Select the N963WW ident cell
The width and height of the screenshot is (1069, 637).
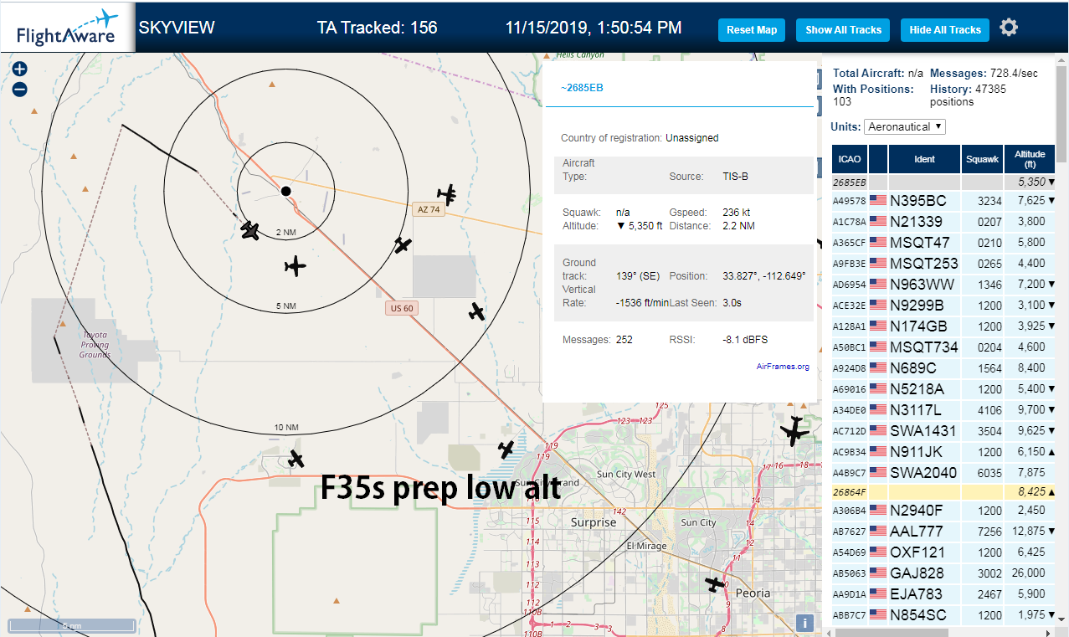(x=924, y=284)
